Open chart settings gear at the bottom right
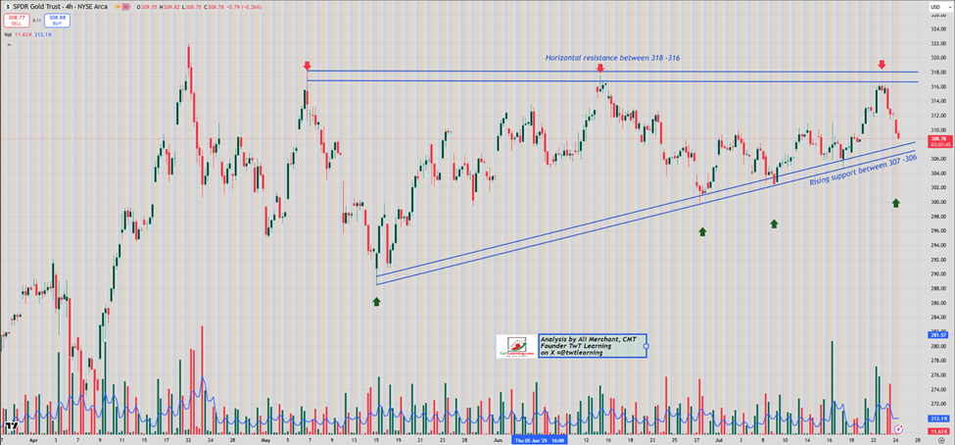The height and width of the screenshot is (445, 955). 940,441
